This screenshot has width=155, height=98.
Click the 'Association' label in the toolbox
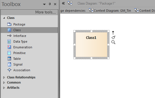(22, 70)
